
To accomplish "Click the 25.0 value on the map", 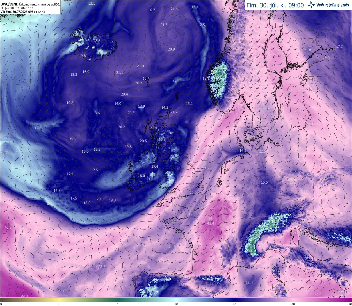I will 326,58.
